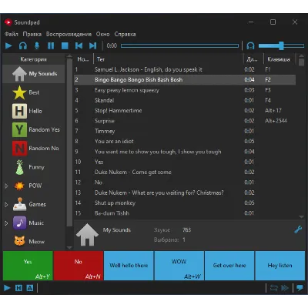Screen dimensions: 308x308
Task: Select the Random Yes category icon
Action: (x=19, y=129)
